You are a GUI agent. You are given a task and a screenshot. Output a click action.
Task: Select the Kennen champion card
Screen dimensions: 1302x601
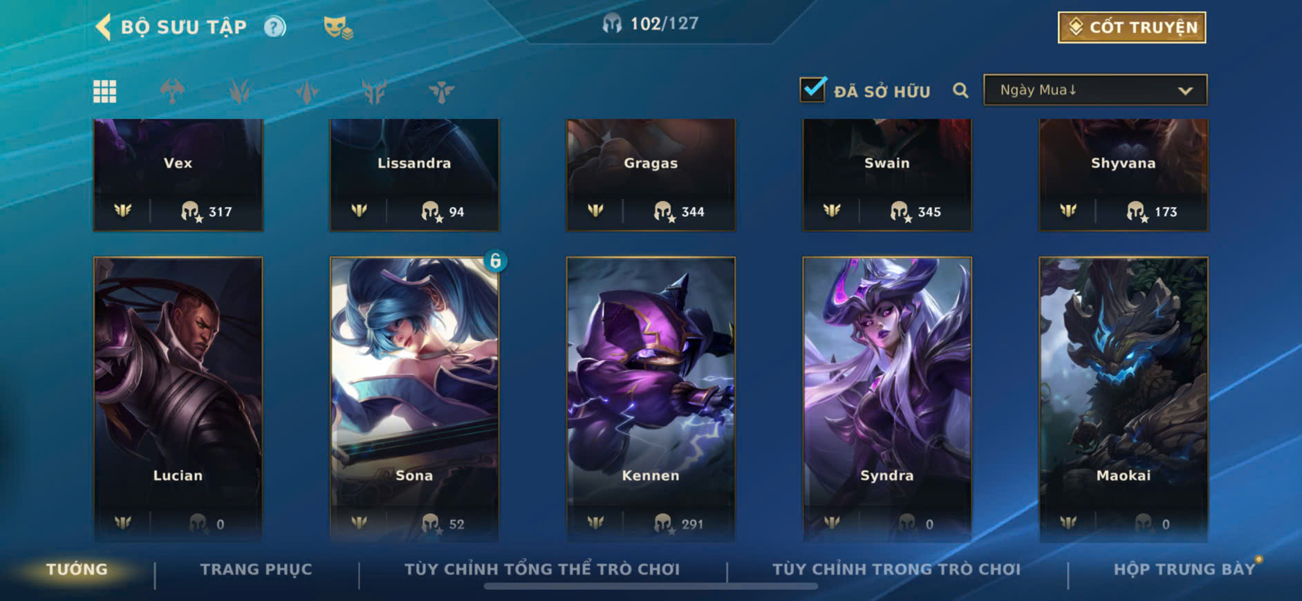pyautogui.click(x=651, y=399)
